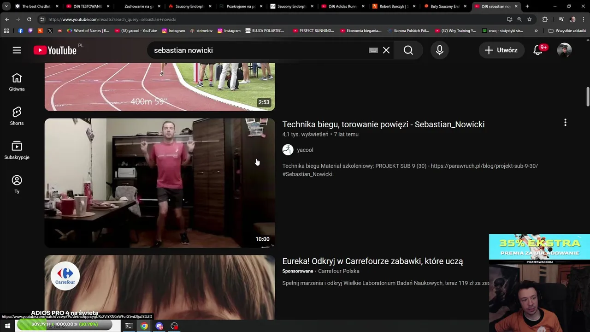This screenshot has height=332, width=590.
Task: Open the YouTube guide hamburger menu
Action: coord(17,50)
